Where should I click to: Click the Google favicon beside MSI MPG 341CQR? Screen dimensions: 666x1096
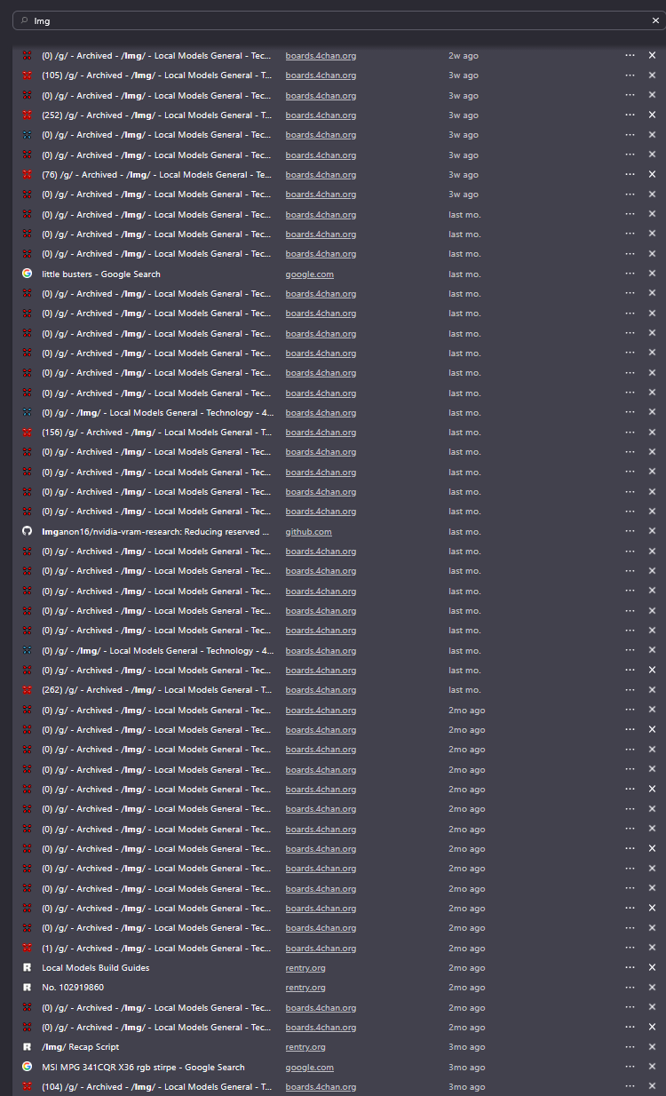click(x=27, y=1067)
